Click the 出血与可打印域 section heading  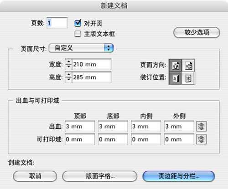37,101
